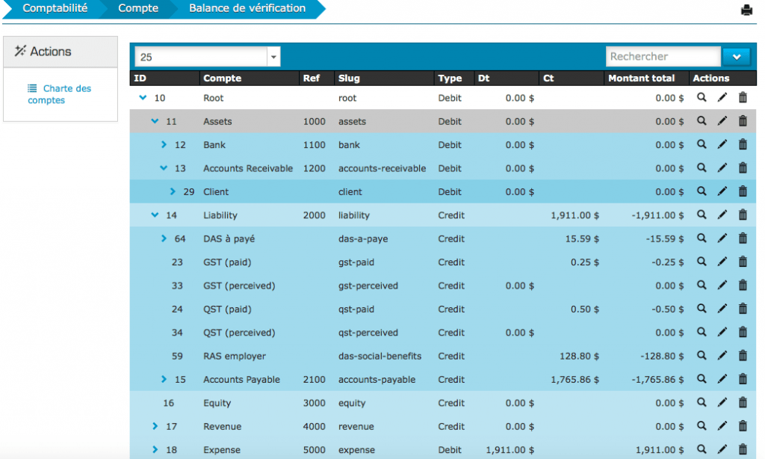Open the magnifier view icon for Root account
This screenshot has height=459, width=765.
(701, 97)
